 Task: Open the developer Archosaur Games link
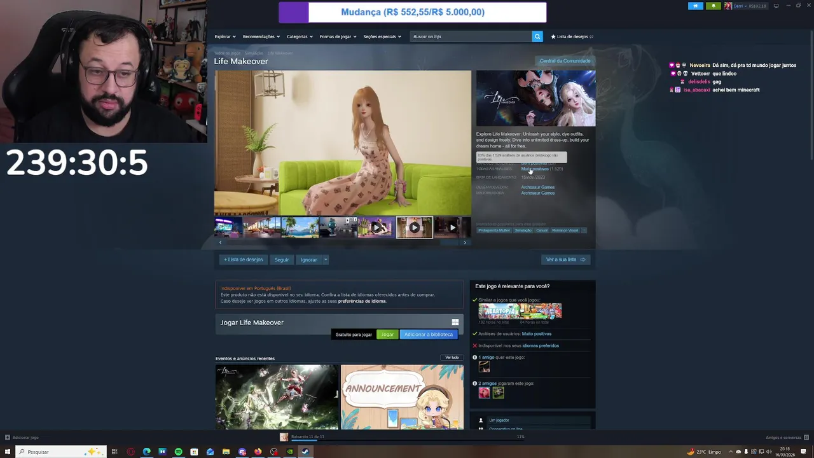pyautogui.click(x=538, y=187)
